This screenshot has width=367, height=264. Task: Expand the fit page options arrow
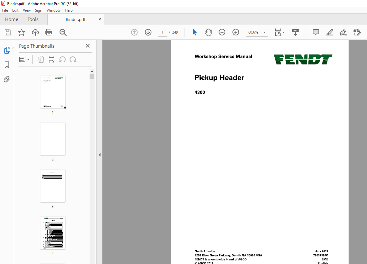point(283,32)
